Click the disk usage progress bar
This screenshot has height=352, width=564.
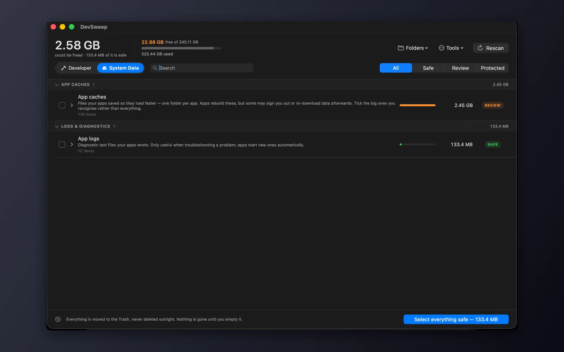coord(181,48)
